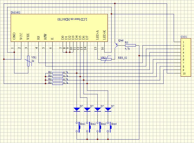Click the 'LCD base on HD44780' text
194x143 pixels.
pyautogui.click(x=72, y=19)
